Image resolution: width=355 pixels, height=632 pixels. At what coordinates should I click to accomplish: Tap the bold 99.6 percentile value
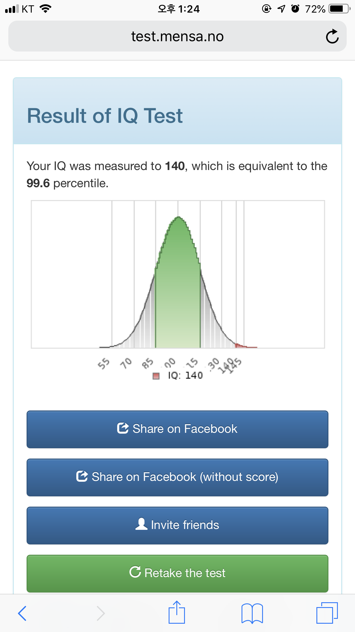click(x=38, y=183)
